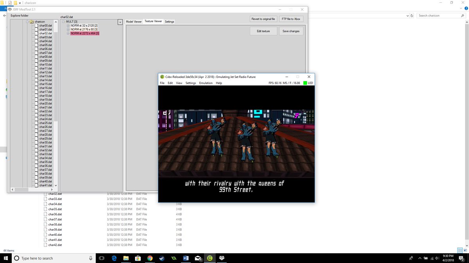Refresh the Explorer charicon folder
Viewport: 469px width, 263px height.
(x=412, y=16)
